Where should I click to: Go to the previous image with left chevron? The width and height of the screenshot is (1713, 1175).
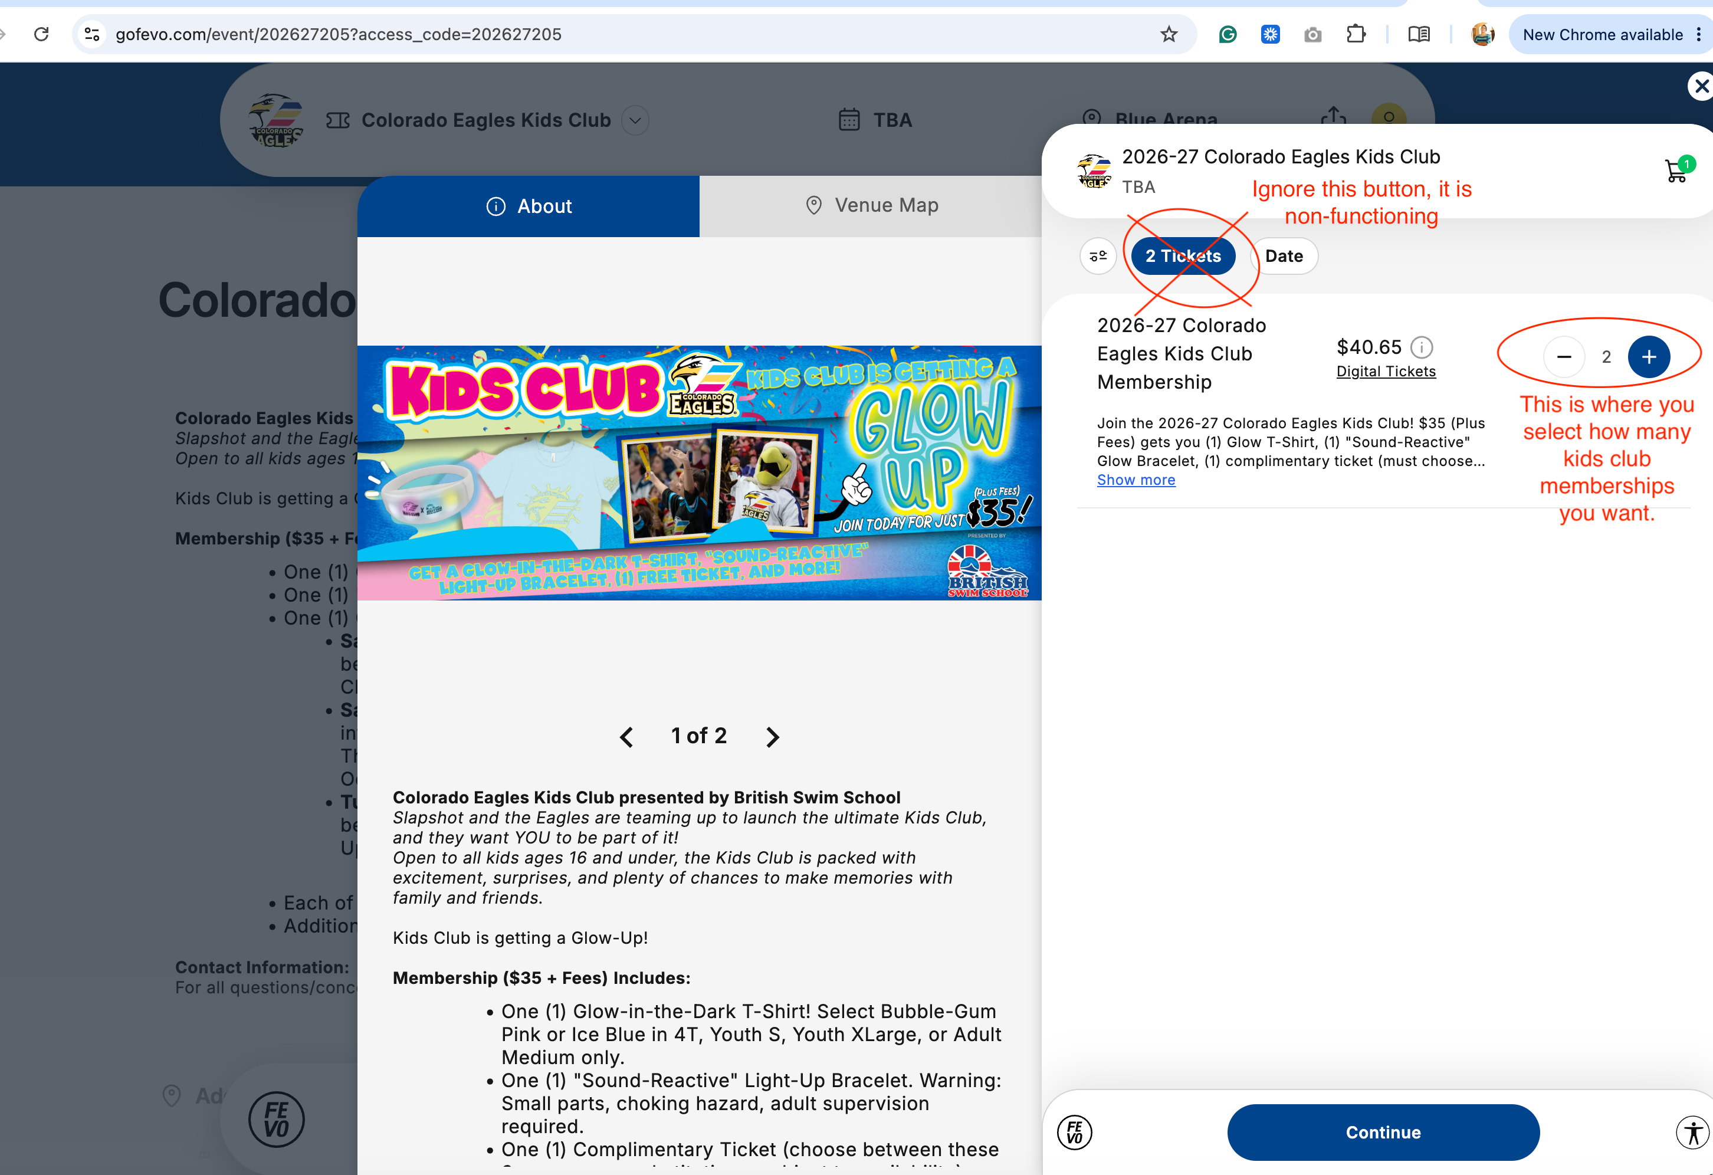pyautogui.click(x=626, y=736)
